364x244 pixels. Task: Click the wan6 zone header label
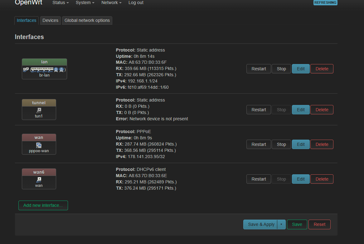click(x=39, y=172)
